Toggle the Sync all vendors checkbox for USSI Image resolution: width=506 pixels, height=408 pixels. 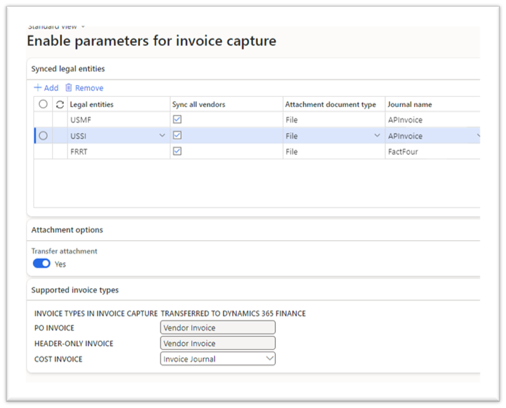(x=178, y=135)
